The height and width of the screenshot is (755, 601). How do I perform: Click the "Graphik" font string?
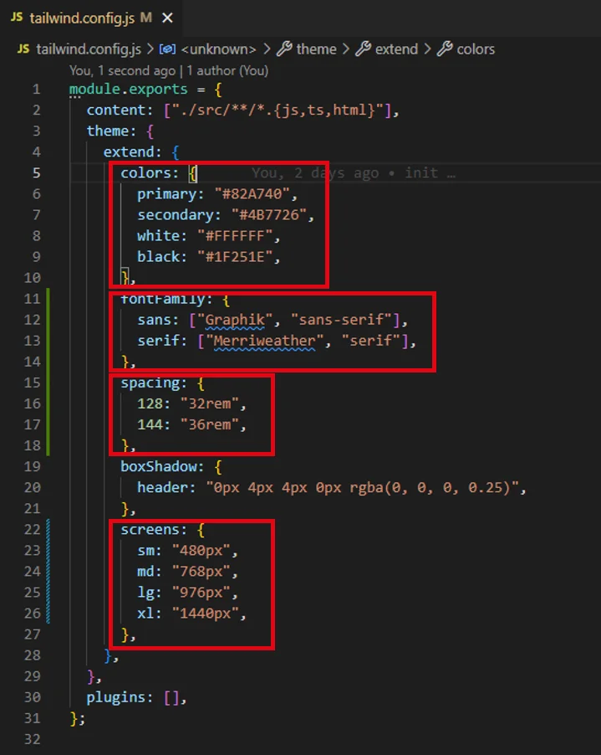[x=235, y=320]
